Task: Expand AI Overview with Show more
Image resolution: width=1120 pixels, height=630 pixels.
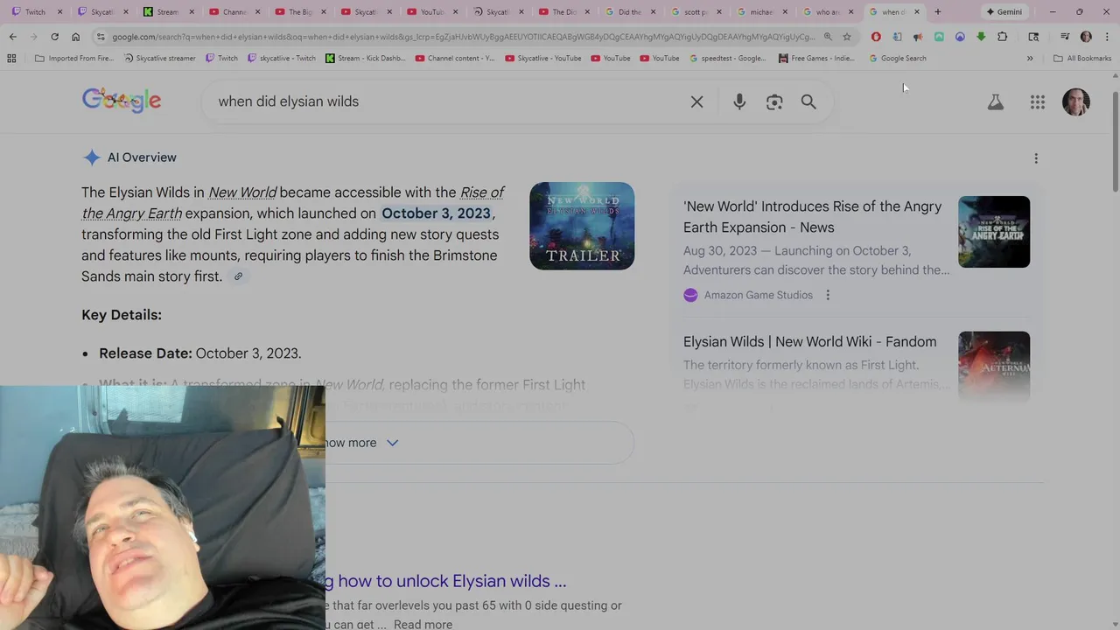Action: tap(360, 443)
